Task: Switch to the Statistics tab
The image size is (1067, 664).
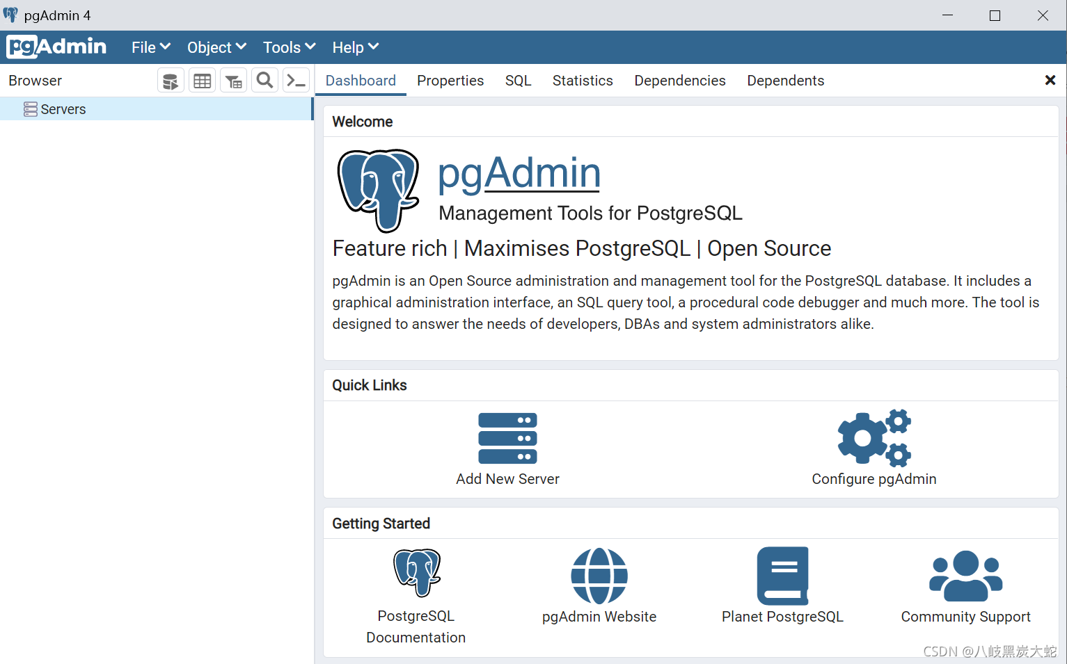Action: 583,81
